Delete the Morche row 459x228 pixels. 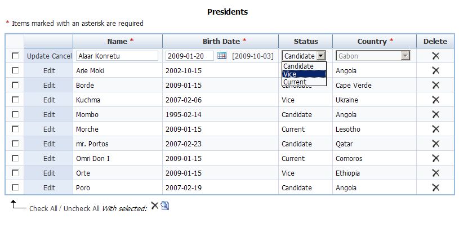pos(435,129)
